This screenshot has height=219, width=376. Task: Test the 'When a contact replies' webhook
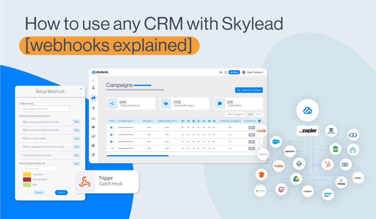click(x=76, y=138)
